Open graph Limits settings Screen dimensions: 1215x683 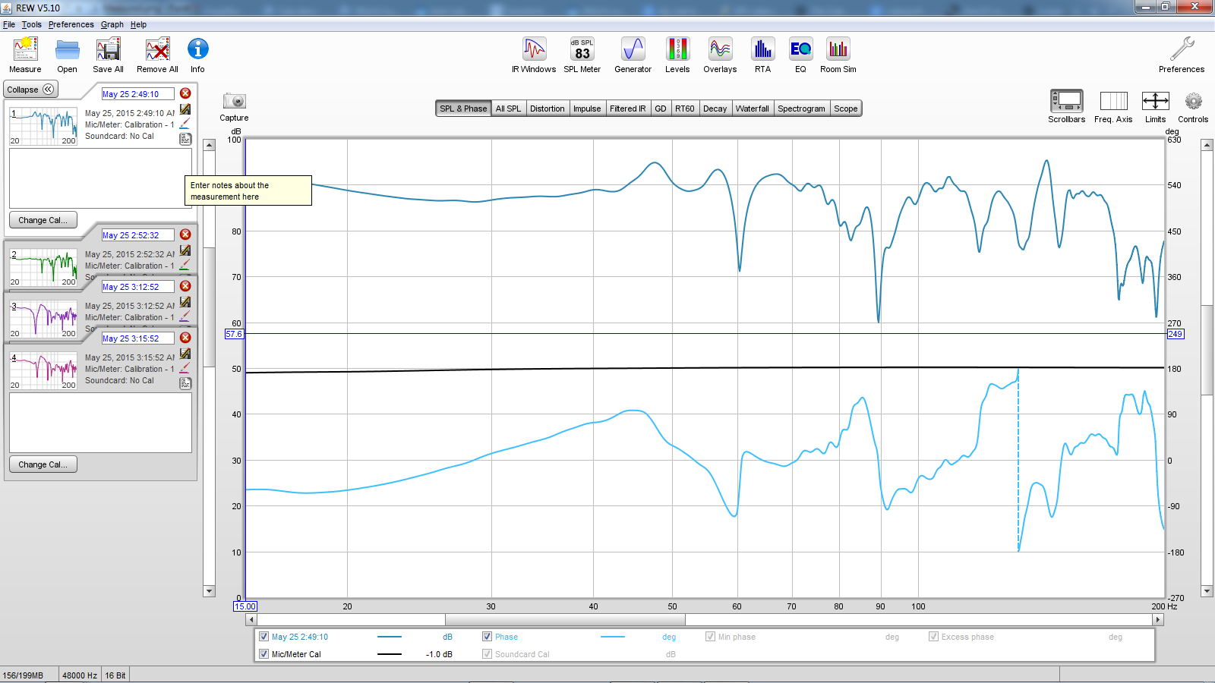tap(1155, 106)
